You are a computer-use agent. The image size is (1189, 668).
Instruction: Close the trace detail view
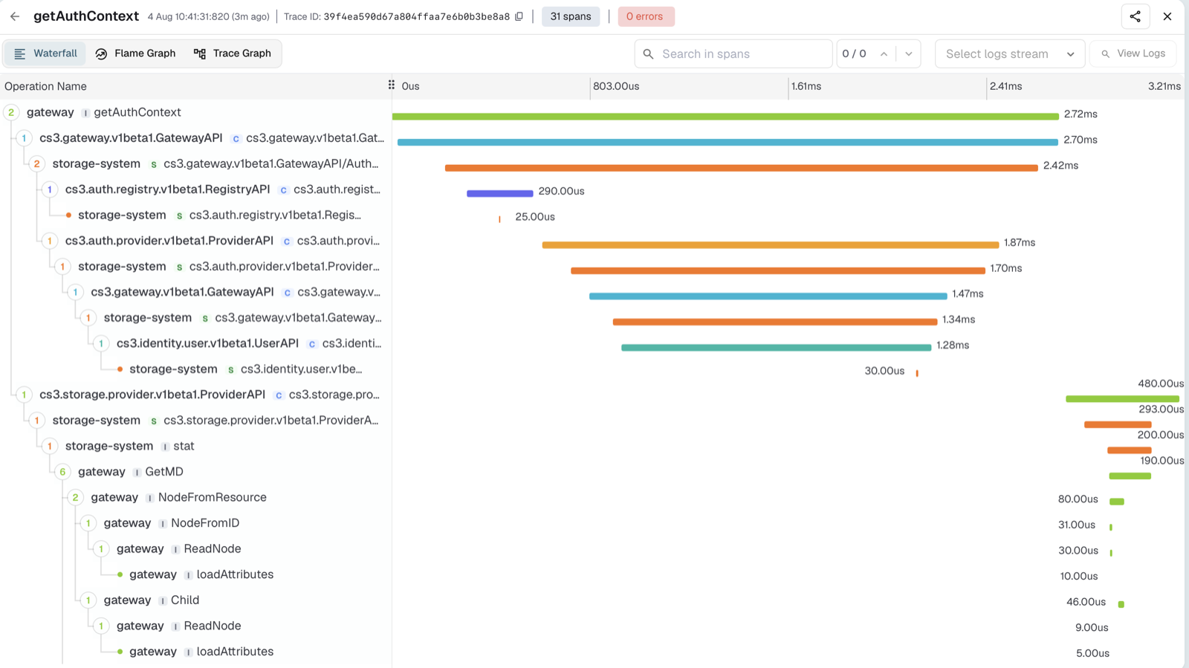pyautogui.click(x=1167, y=16)
